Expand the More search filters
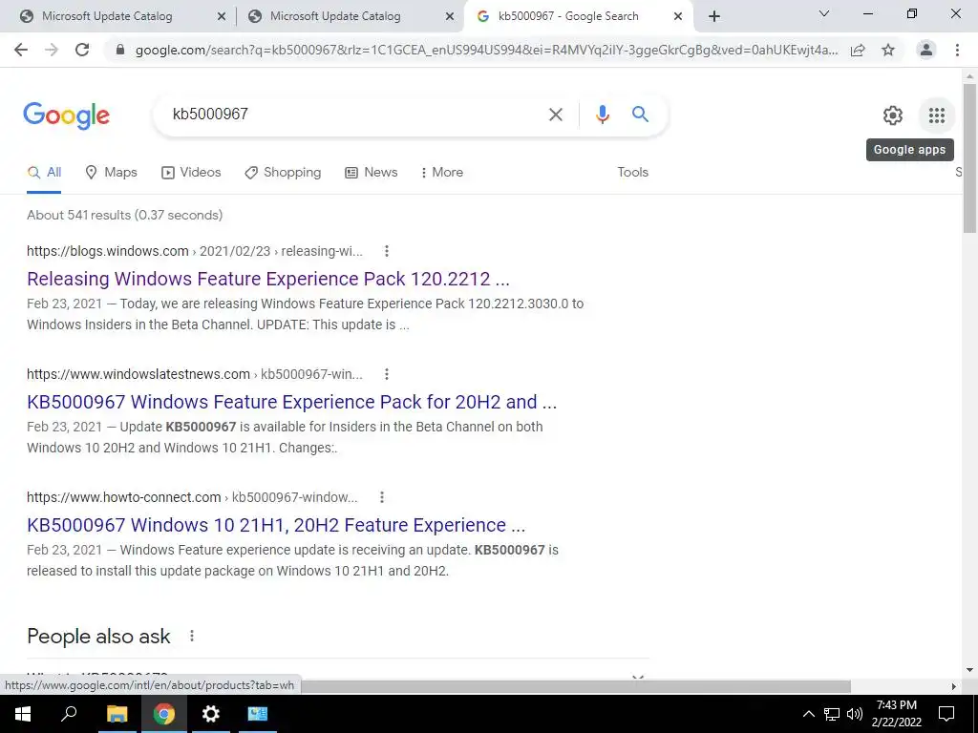 [x=441, y=173]
